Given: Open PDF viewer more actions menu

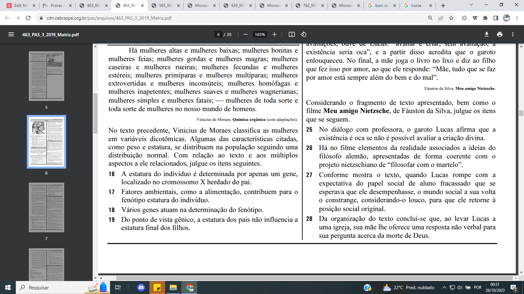Looking at the screenshot, I should [x=513, y=34].
